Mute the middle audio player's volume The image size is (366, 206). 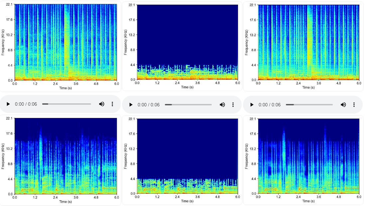[222, 105]
